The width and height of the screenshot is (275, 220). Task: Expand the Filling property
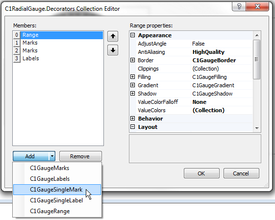(133, 77)
